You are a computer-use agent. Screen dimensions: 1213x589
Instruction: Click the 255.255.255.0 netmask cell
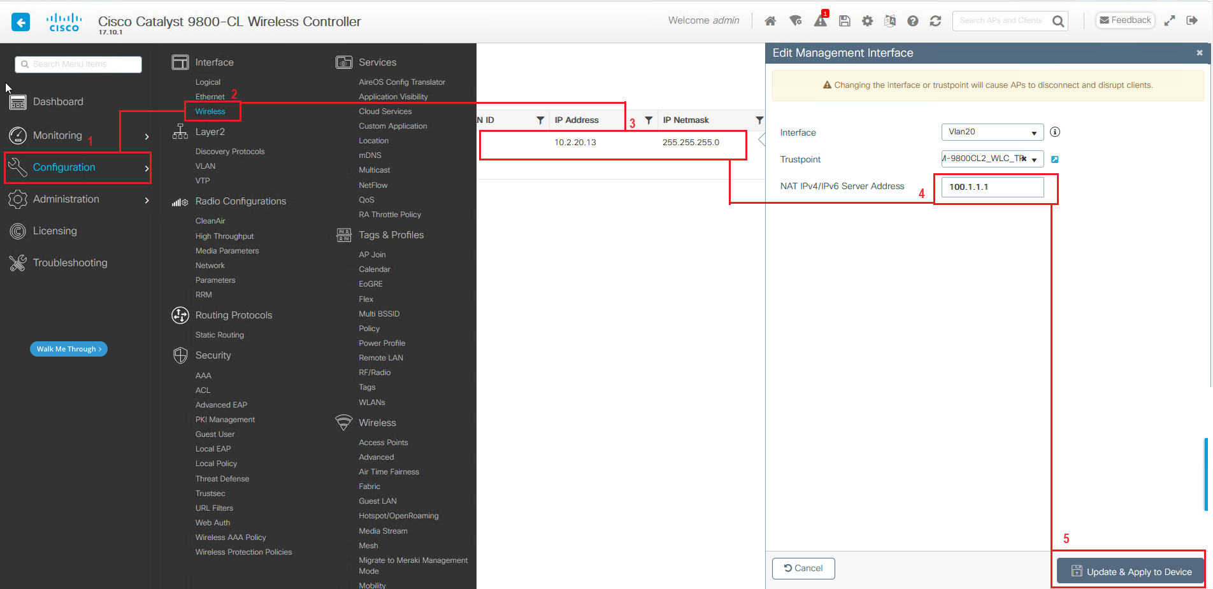tap(691, 143)
